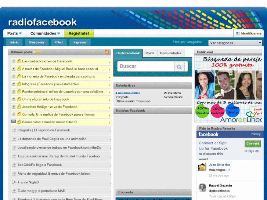Open the Comunidades dropdown menu
This screenshot has width=267, height=200.
45,33
